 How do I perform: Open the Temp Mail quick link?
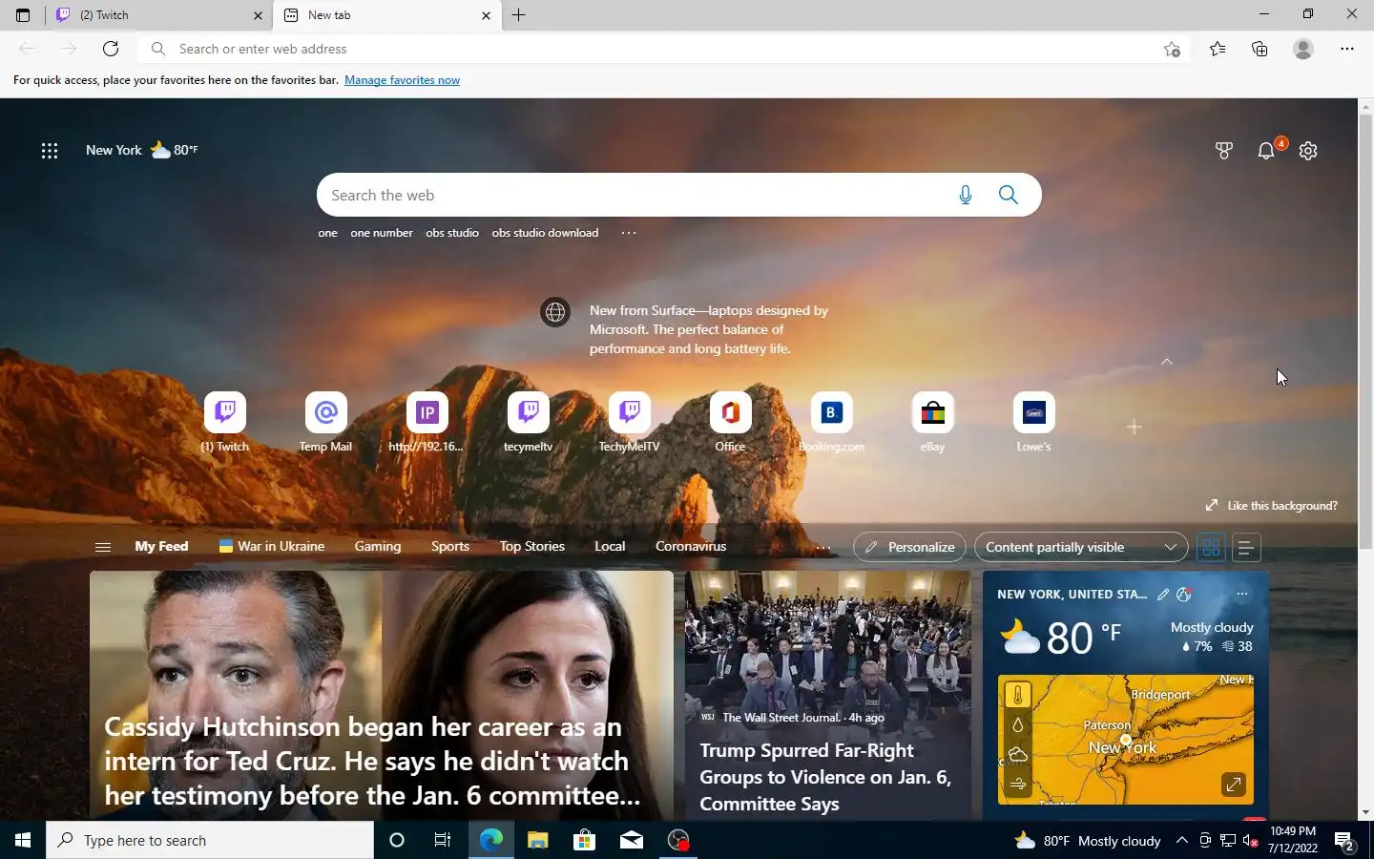click(326, 422)
